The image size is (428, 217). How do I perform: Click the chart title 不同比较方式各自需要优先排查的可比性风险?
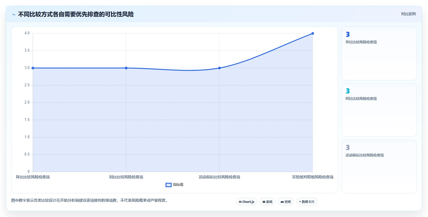tap(76, 14)
